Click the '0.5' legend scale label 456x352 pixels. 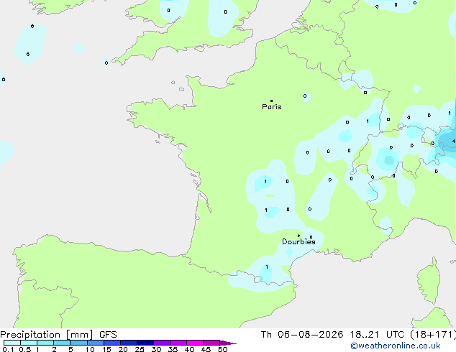[25, 349]
